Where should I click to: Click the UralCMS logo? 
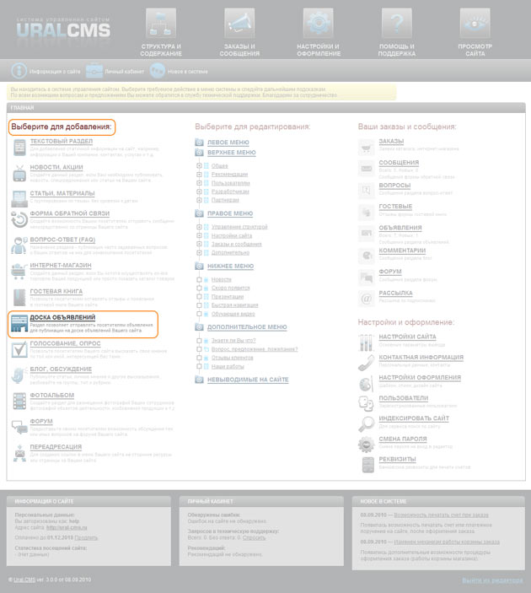pos(59,32)
